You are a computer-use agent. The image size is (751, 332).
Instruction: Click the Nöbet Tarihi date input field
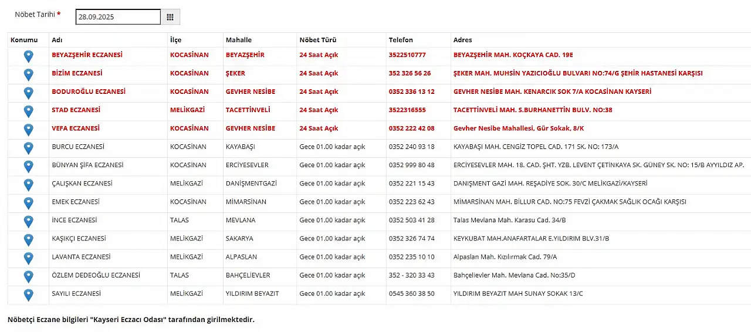pos(117,17)
